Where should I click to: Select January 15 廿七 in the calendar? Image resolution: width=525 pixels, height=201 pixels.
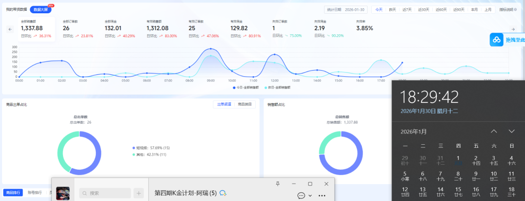[x=458, y=192]
